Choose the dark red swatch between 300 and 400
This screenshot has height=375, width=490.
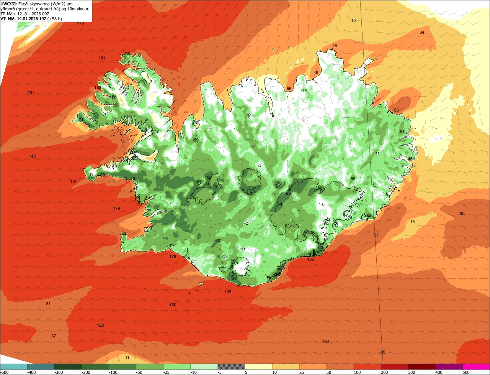[422, 367]
